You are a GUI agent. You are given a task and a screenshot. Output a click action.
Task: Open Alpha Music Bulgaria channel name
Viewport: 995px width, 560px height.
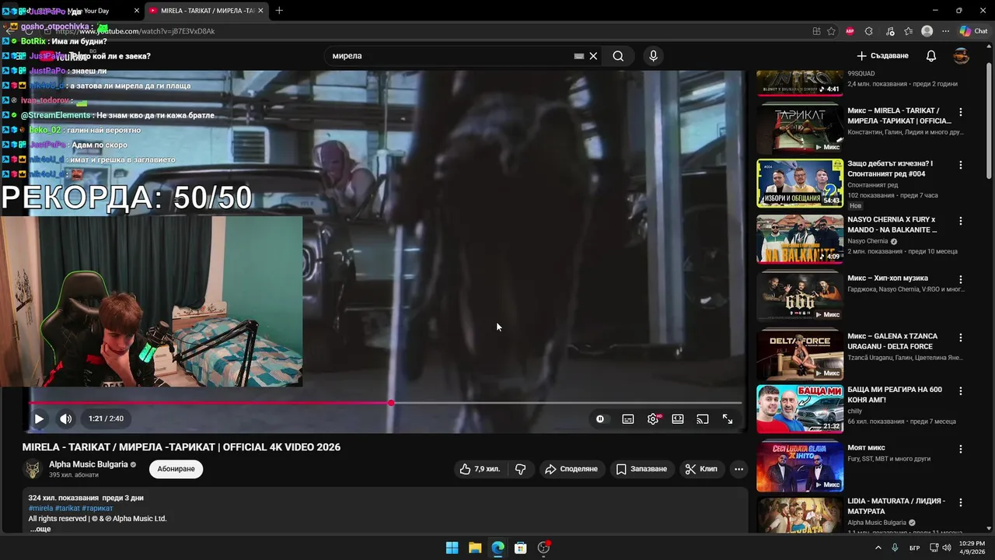[89, 464]
